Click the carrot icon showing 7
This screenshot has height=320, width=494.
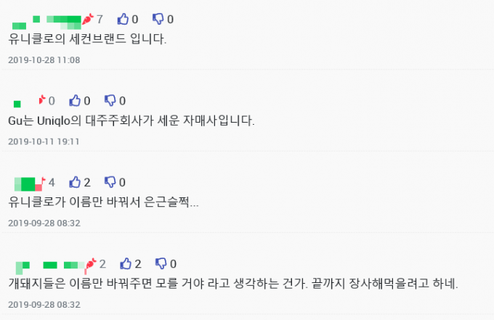(88, 19)
